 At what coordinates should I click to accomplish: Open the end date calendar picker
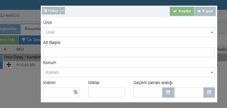click(x=209, y=92)
